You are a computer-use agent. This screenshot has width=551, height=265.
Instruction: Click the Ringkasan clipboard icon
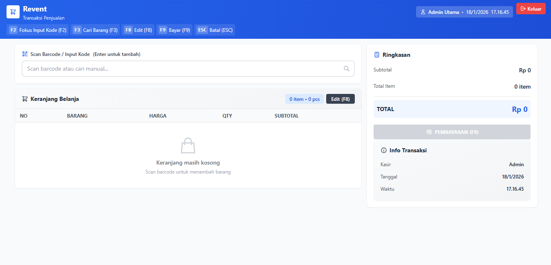point(377,55)
